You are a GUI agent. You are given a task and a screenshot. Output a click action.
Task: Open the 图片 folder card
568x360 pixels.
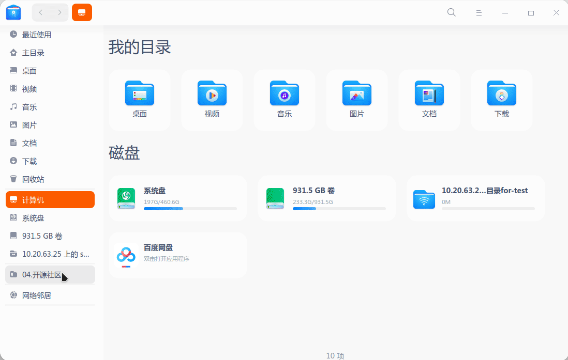(357, 100)
